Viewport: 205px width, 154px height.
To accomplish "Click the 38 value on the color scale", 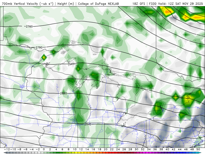I will (x=161, y=149).
